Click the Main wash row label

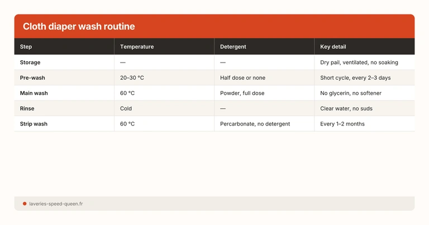click(x=34, y=93)
